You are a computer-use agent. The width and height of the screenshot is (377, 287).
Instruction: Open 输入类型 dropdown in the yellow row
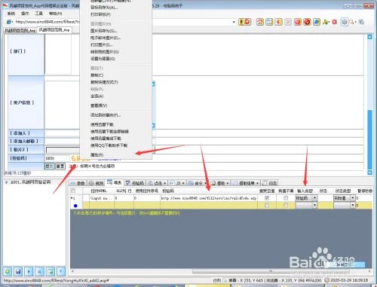[x=314, y=206]
